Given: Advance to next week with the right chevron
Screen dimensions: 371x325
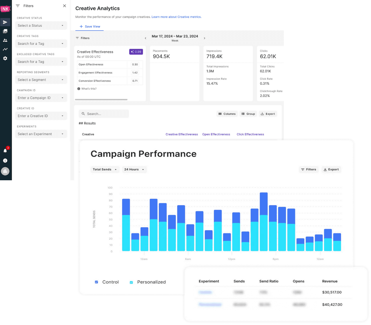Looking at the screenshot, I should (x=204, y=38).
